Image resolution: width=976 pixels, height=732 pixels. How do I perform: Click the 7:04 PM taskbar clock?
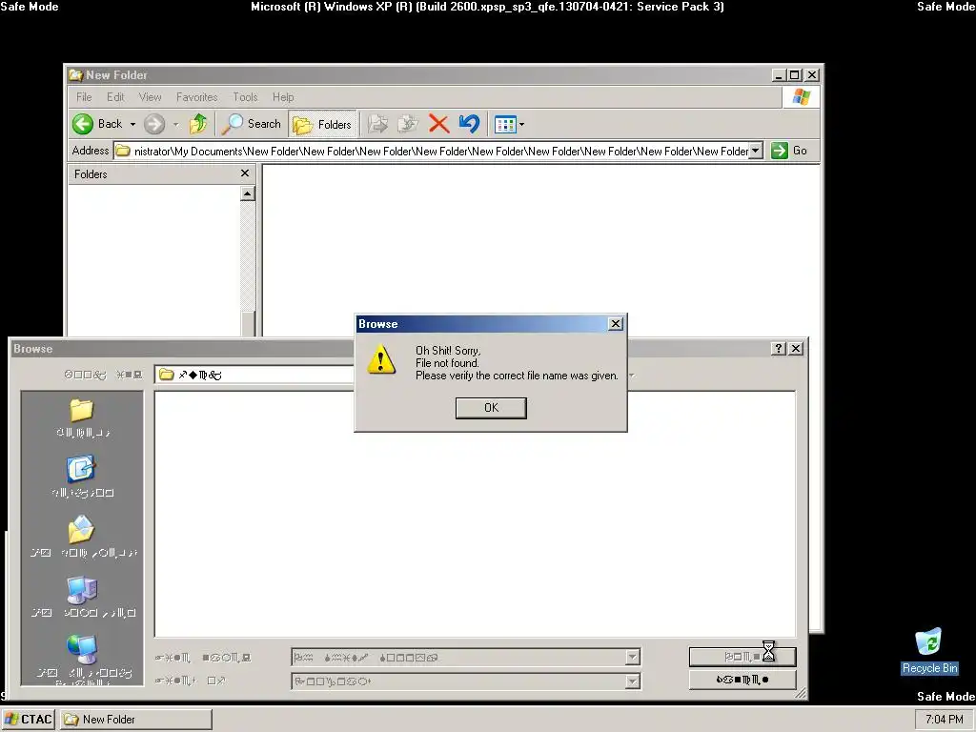point(944,720)
